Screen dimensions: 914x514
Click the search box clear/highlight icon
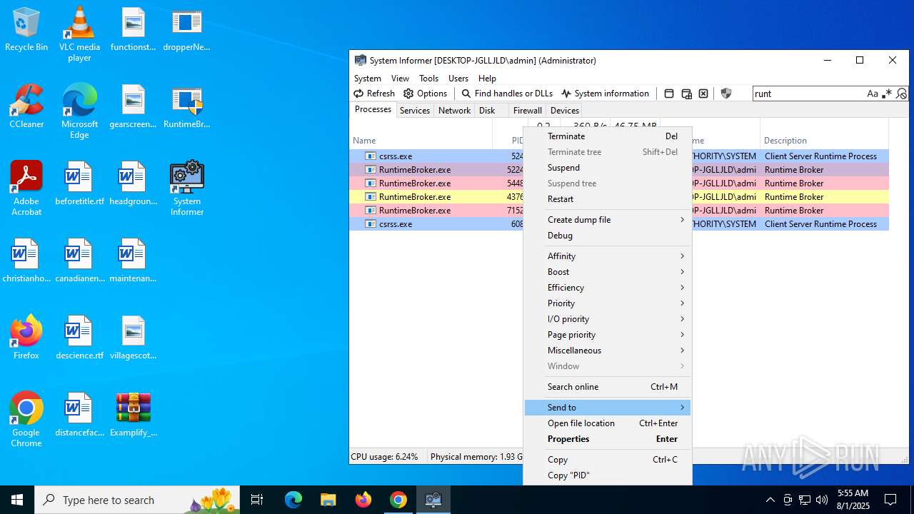(901, 94)
